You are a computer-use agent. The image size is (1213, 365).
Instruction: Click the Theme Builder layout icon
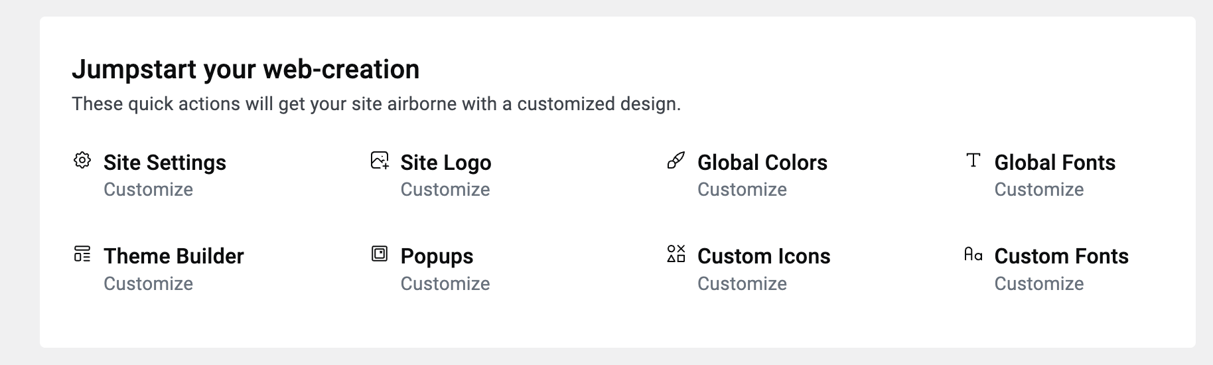pyautogui.click(x=82, y=254)
